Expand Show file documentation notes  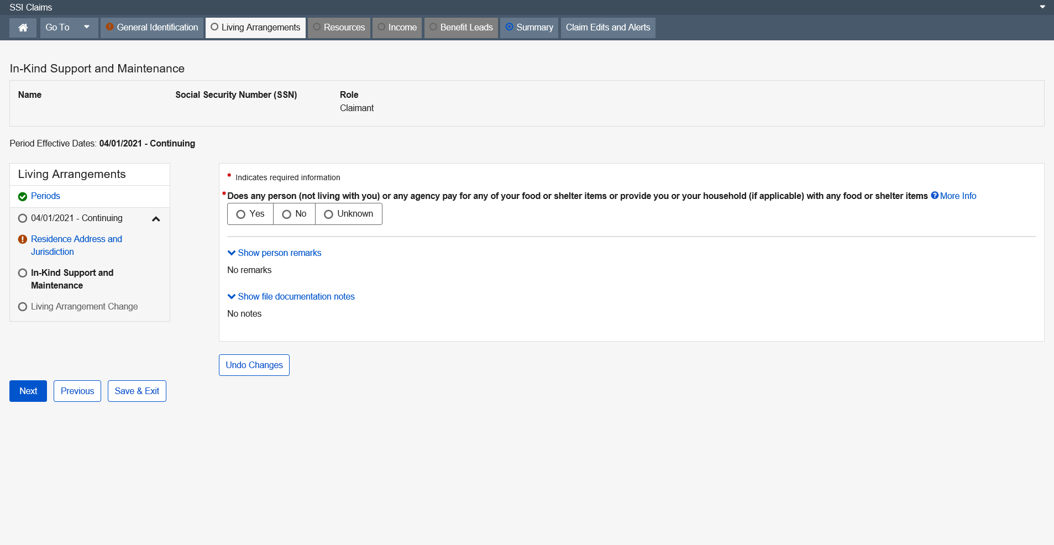[x=291, y=297]
